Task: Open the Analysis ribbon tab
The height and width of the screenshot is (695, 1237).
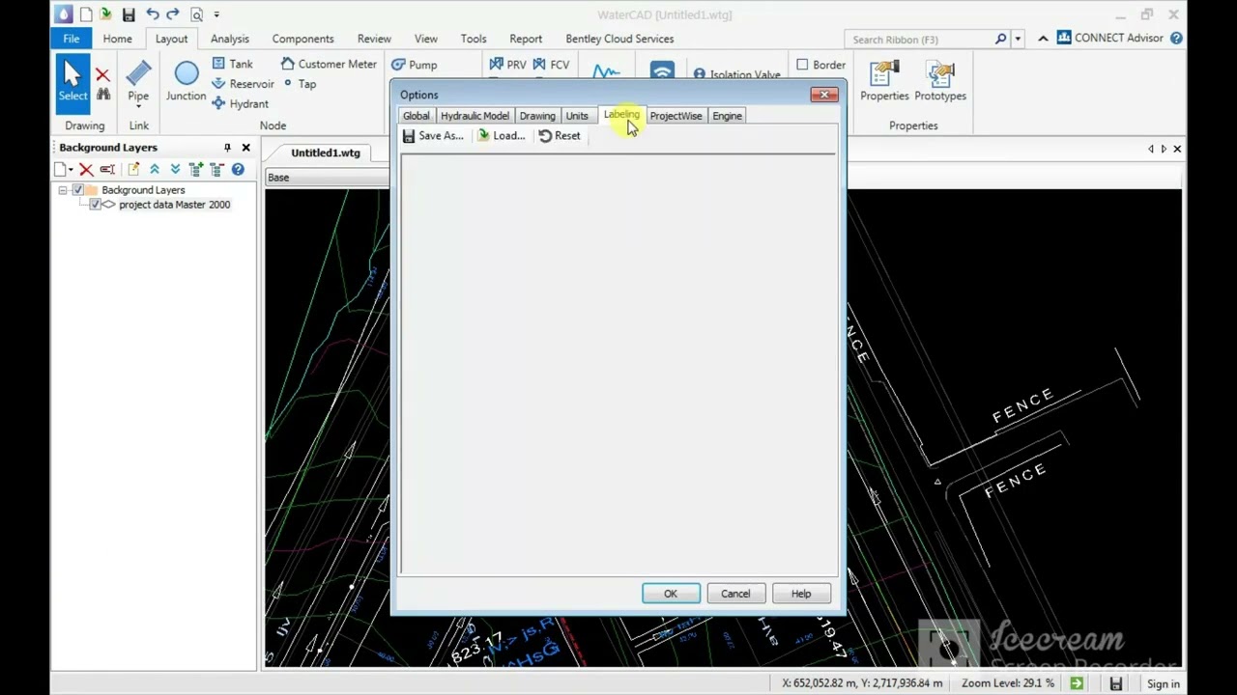Action: [230, 39]
